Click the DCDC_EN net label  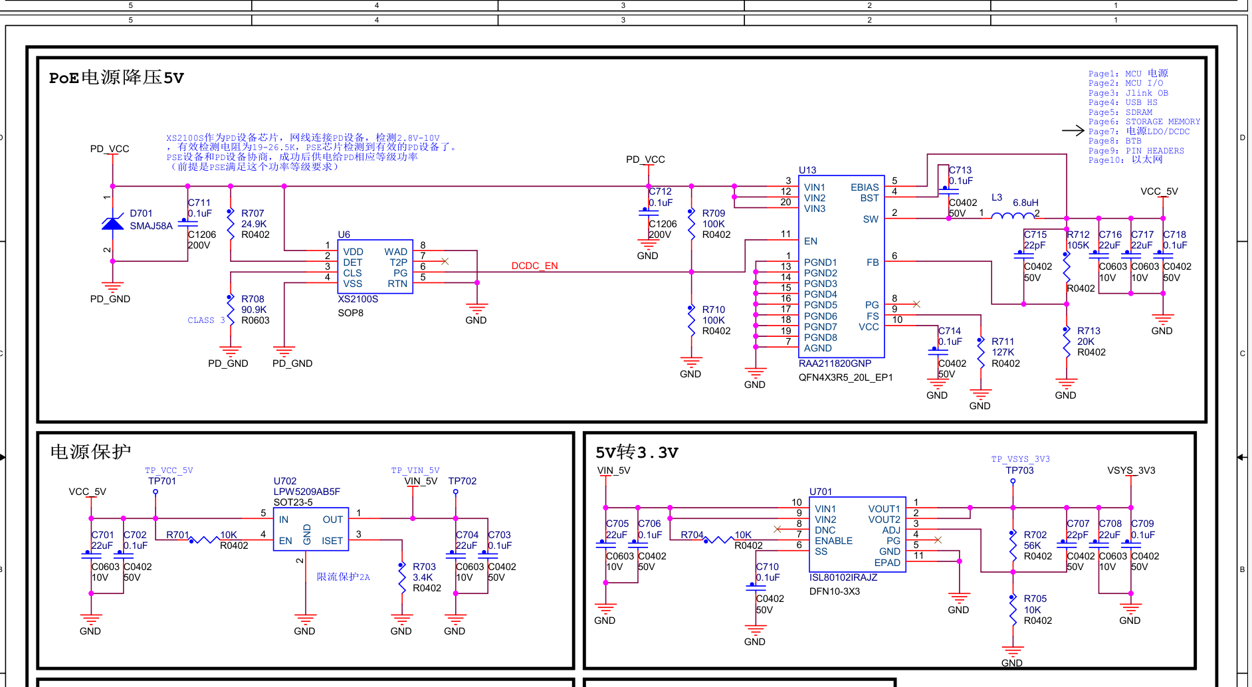(x=534, y=266)
